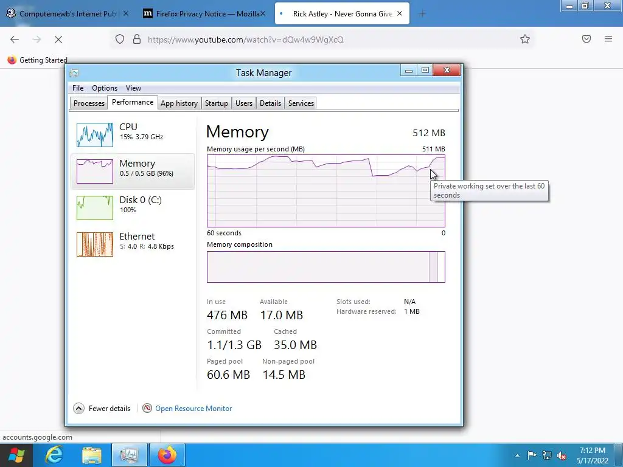Click the Task Manager title bar icon
623x467 pixels.
pos(74,73)
